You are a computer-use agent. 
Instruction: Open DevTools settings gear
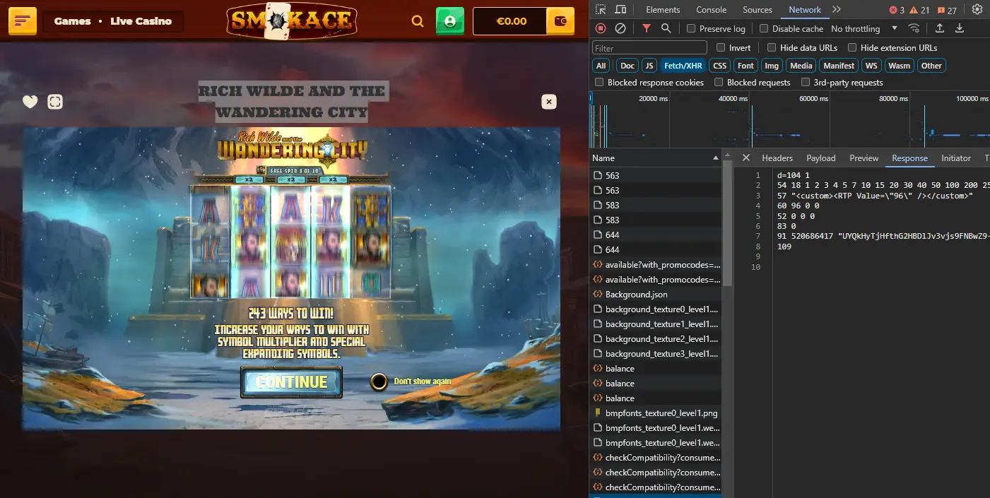pos(977,10)
